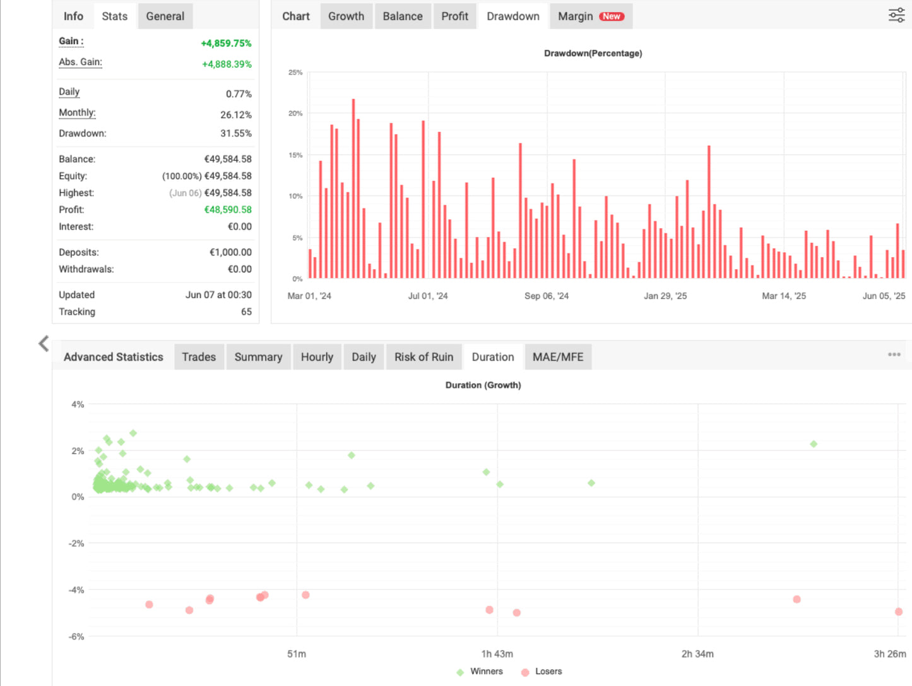912x686 pixels.
Task: Select the Drawdown chart tab
Action: pyautogui.click(x=513, y=16)
